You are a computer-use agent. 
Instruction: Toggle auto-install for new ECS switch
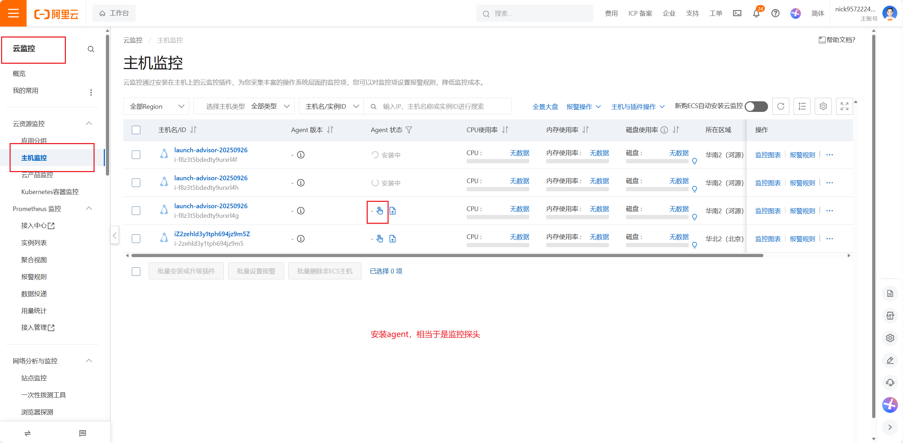[x=756, y=106]
